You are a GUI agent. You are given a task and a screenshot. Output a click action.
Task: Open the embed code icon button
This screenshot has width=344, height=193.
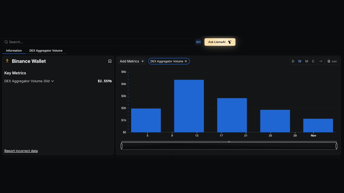point(321,61)
